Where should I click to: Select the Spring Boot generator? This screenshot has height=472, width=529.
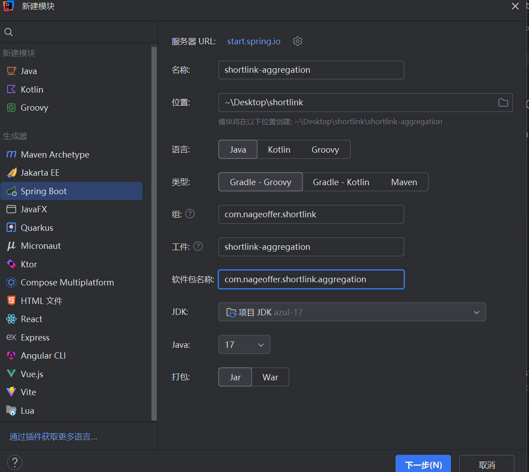click(72, 191)
